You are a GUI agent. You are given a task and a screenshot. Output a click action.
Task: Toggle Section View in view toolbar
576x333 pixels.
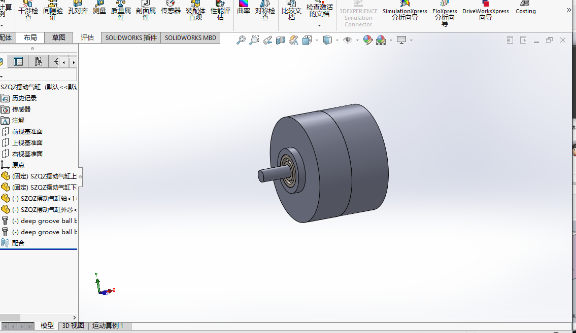click(x=281, y=40)
